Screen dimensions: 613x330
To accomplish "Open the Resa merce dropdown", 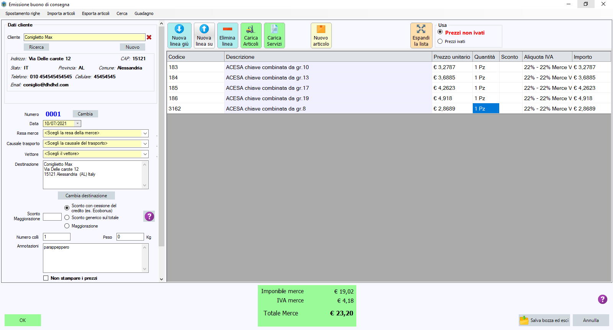I will pos(145,133).
